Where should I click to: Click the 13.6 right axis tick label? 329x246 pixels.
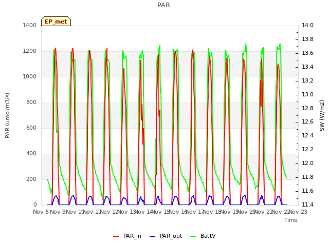307,53
